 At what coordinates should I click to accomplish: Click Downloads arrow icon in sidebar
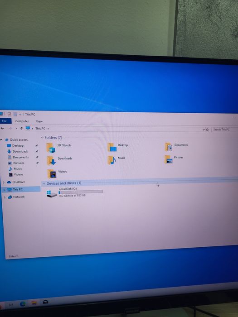(10, 151)
